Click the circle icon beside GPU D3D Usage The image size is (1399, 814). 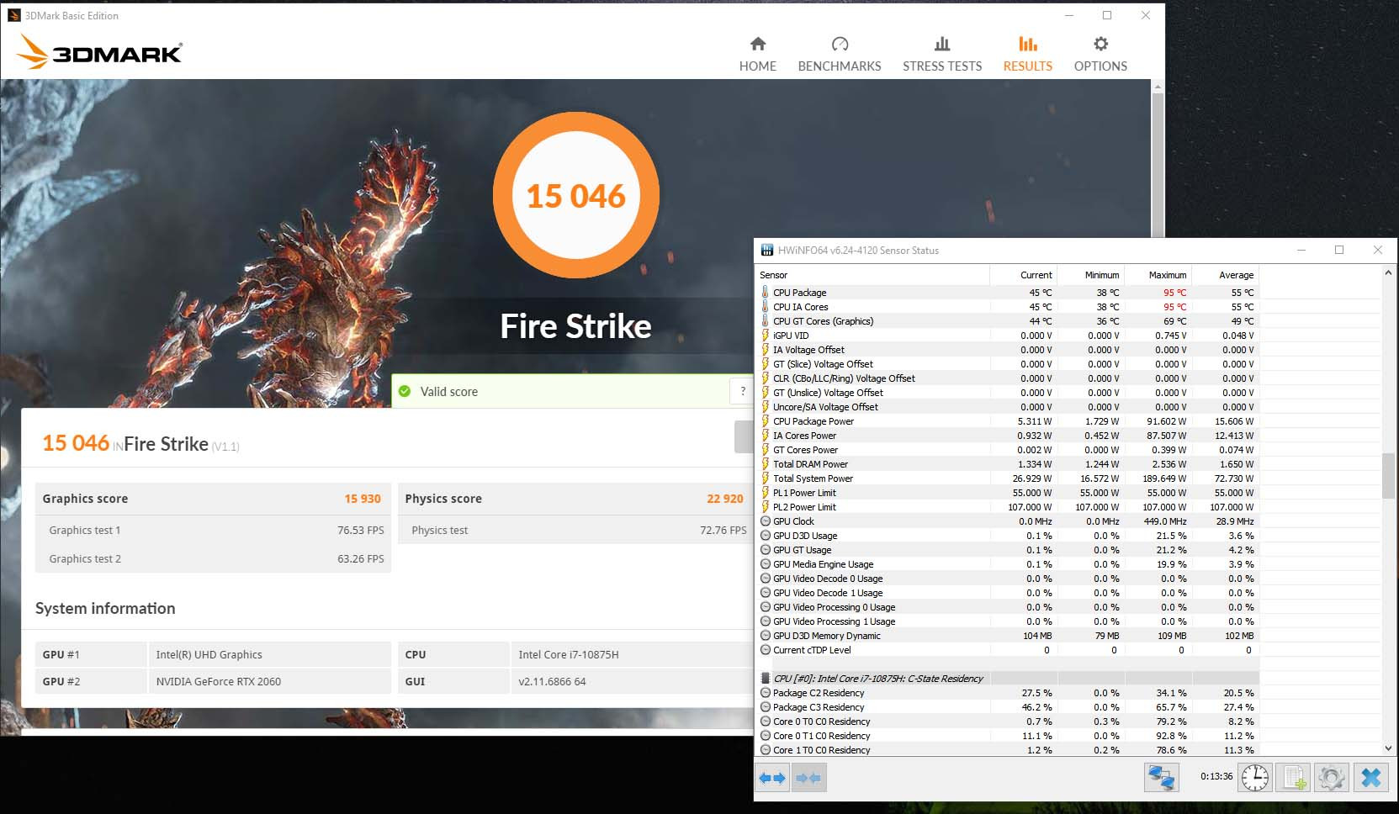[x=765, y=535]
